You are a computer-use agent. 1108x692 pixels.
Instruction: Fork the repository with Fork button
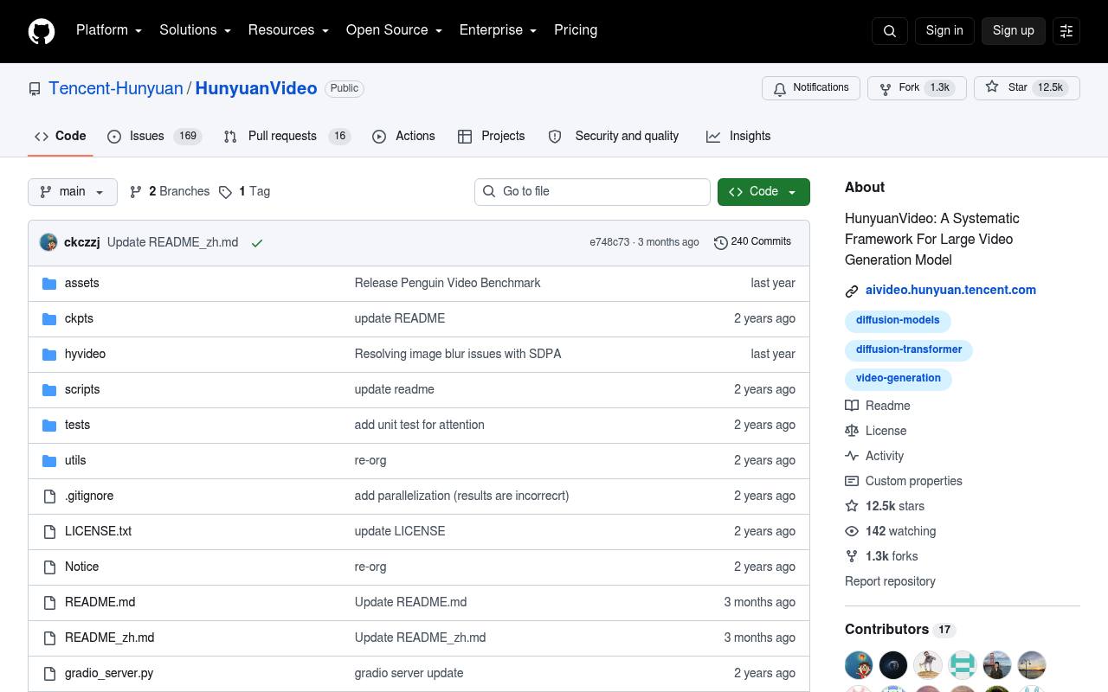[x=917, y=88]
